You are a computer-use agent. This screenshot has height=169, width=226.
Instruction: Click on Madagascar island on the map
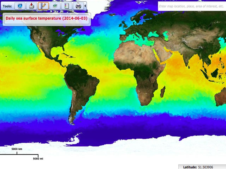click(163, 92)
